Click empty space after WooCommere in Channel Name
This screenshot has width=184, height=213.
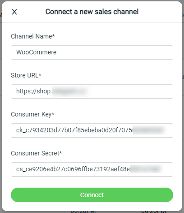114,53
